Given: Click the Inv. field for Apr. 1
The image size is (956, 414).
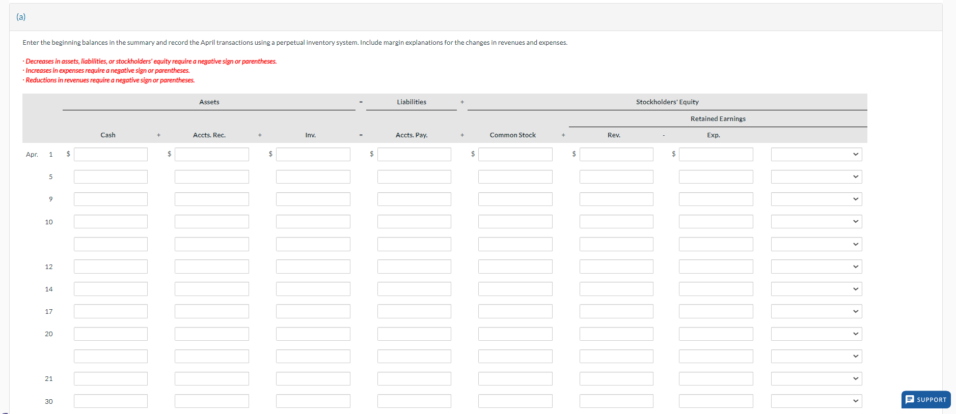Looking at the screenshot, I should [313, 154].
